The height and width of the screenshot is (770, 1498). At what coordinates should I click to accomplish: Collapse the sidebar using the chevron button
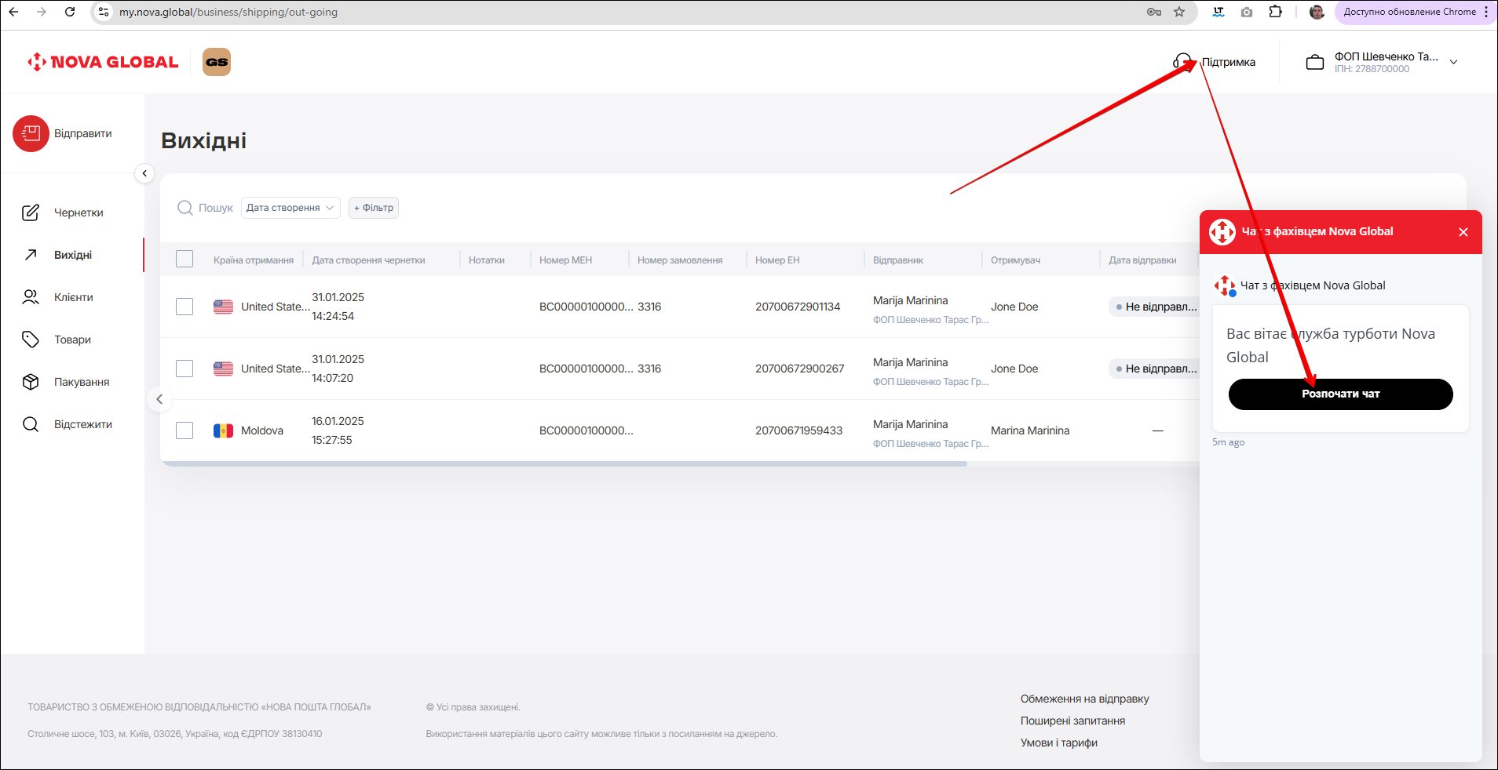(x=144, y=173)
